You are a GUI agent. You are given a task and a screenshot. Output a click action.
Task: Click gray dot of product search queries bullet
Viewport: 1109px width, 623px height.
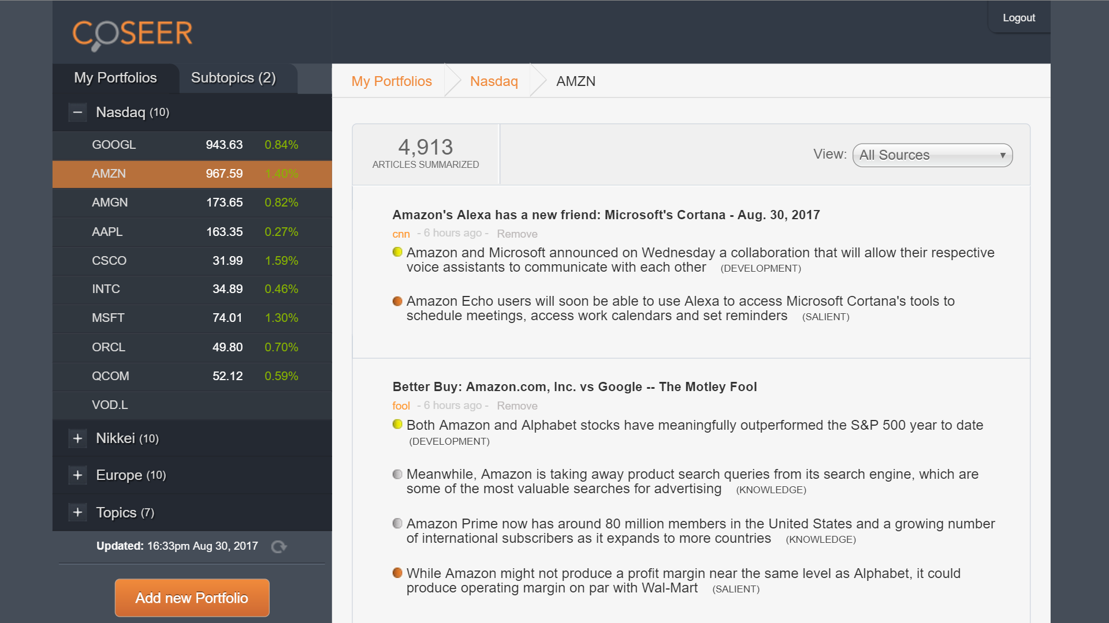[x=397, y=474]
